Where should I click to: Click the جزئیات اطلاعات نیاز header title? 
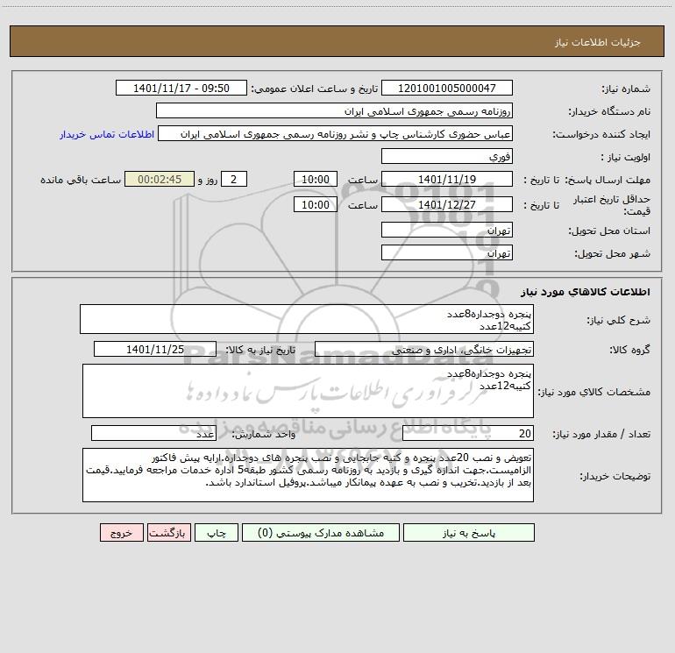click(x=598, y=42)
